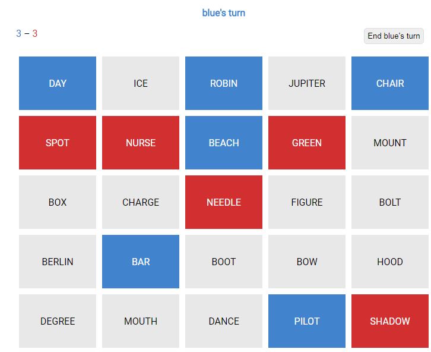Select the ICE word card
431x352 pixels.
[x=141, y=83]
